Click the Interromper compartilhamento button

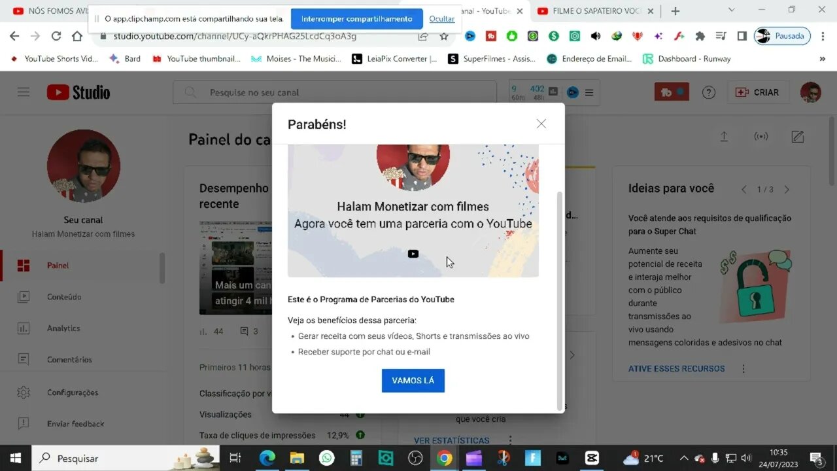click(x=357, y=19)
